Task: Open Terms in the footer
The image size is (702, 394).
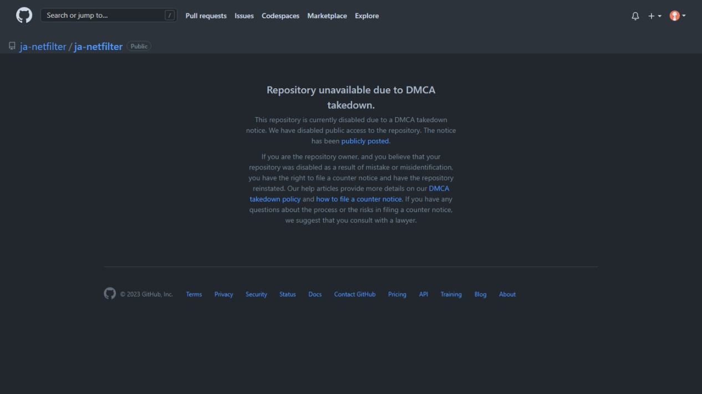Action: [194, 295]
